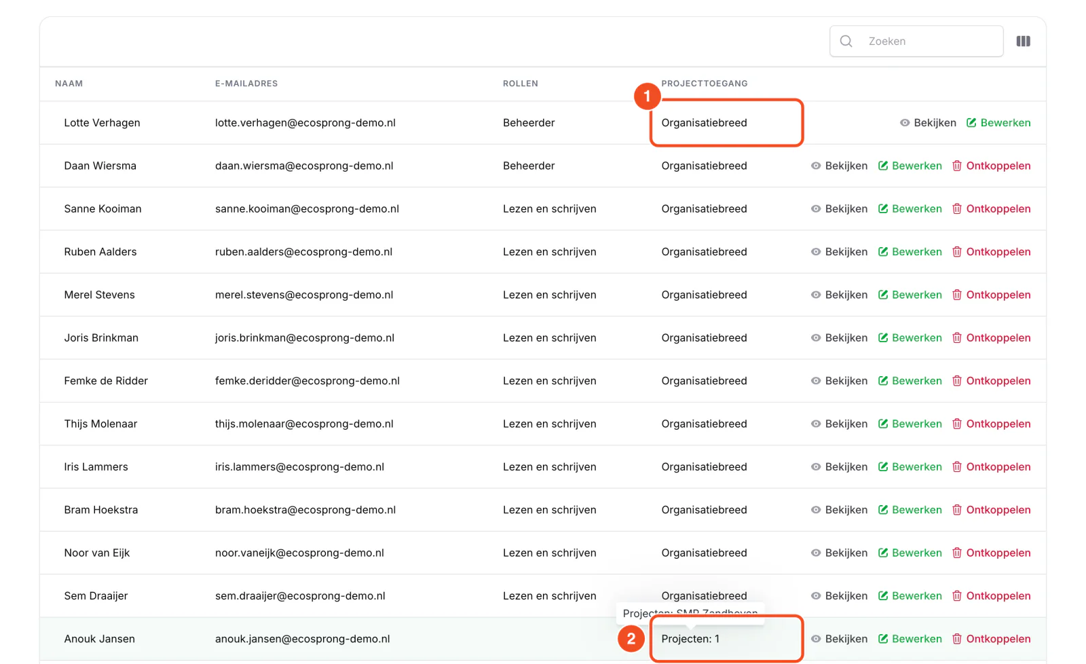This screenshot has height=664, width=1086.
Task: Unlink Sanne Kooiman with Ontkoppelen
Action: [991, 209]
